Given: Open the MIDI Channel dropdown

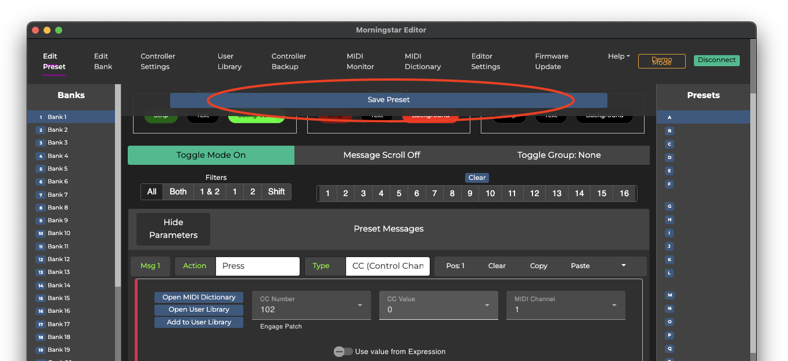Looking at the screenshot, I should tap(566, 305).
